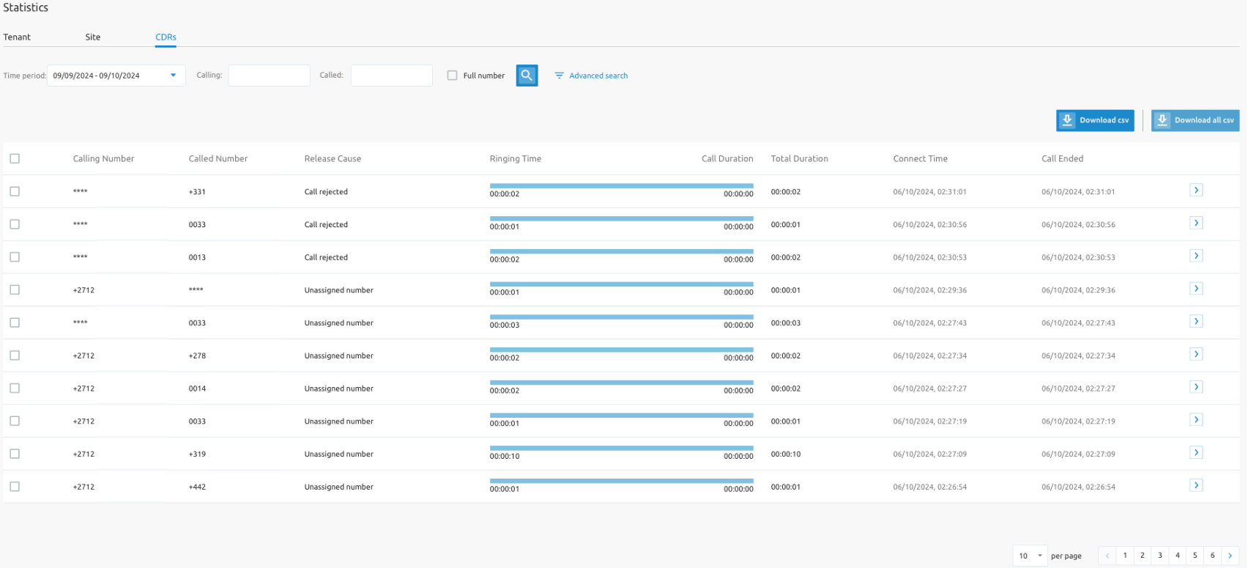Click the blue magnifier search button
The height and width of the screenshot is (568, 1248).
(x=527, y=75)
